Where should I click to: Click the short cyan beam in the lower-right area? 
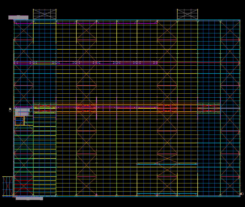pyautogui.click(x=167, y=164)
